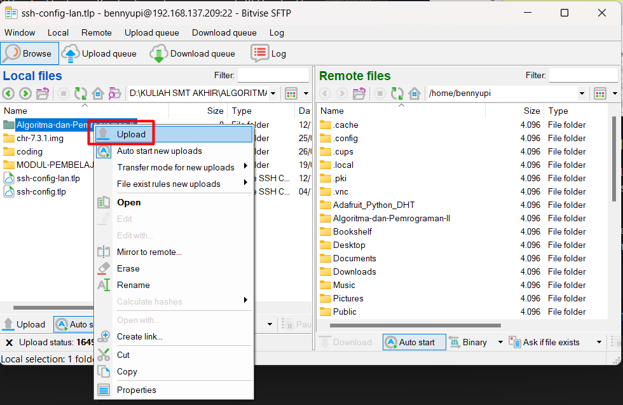Image resolution: width=623 pixels, height=405 pixels.
Task: Show the Upload queue toolbar view
Action: (99, 53)
